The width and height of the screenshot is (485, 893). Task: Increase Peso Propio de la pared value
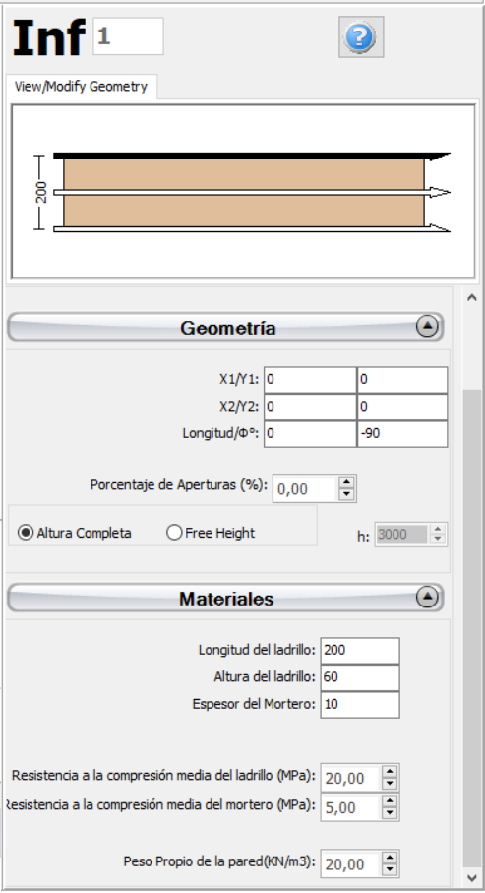coord(390,858)
